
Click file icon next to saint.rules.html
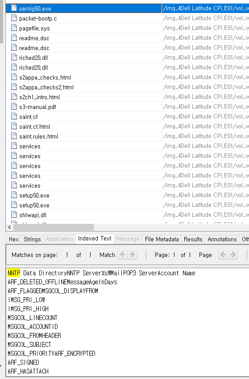[x=14, y=136]
